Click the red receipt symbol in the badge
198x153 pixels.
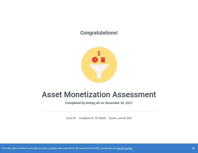pos(103,60)
